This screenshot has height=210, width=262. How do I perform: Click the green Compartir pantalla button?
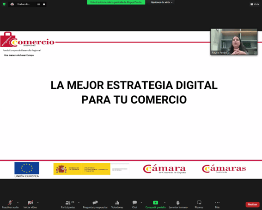point(155,204)
